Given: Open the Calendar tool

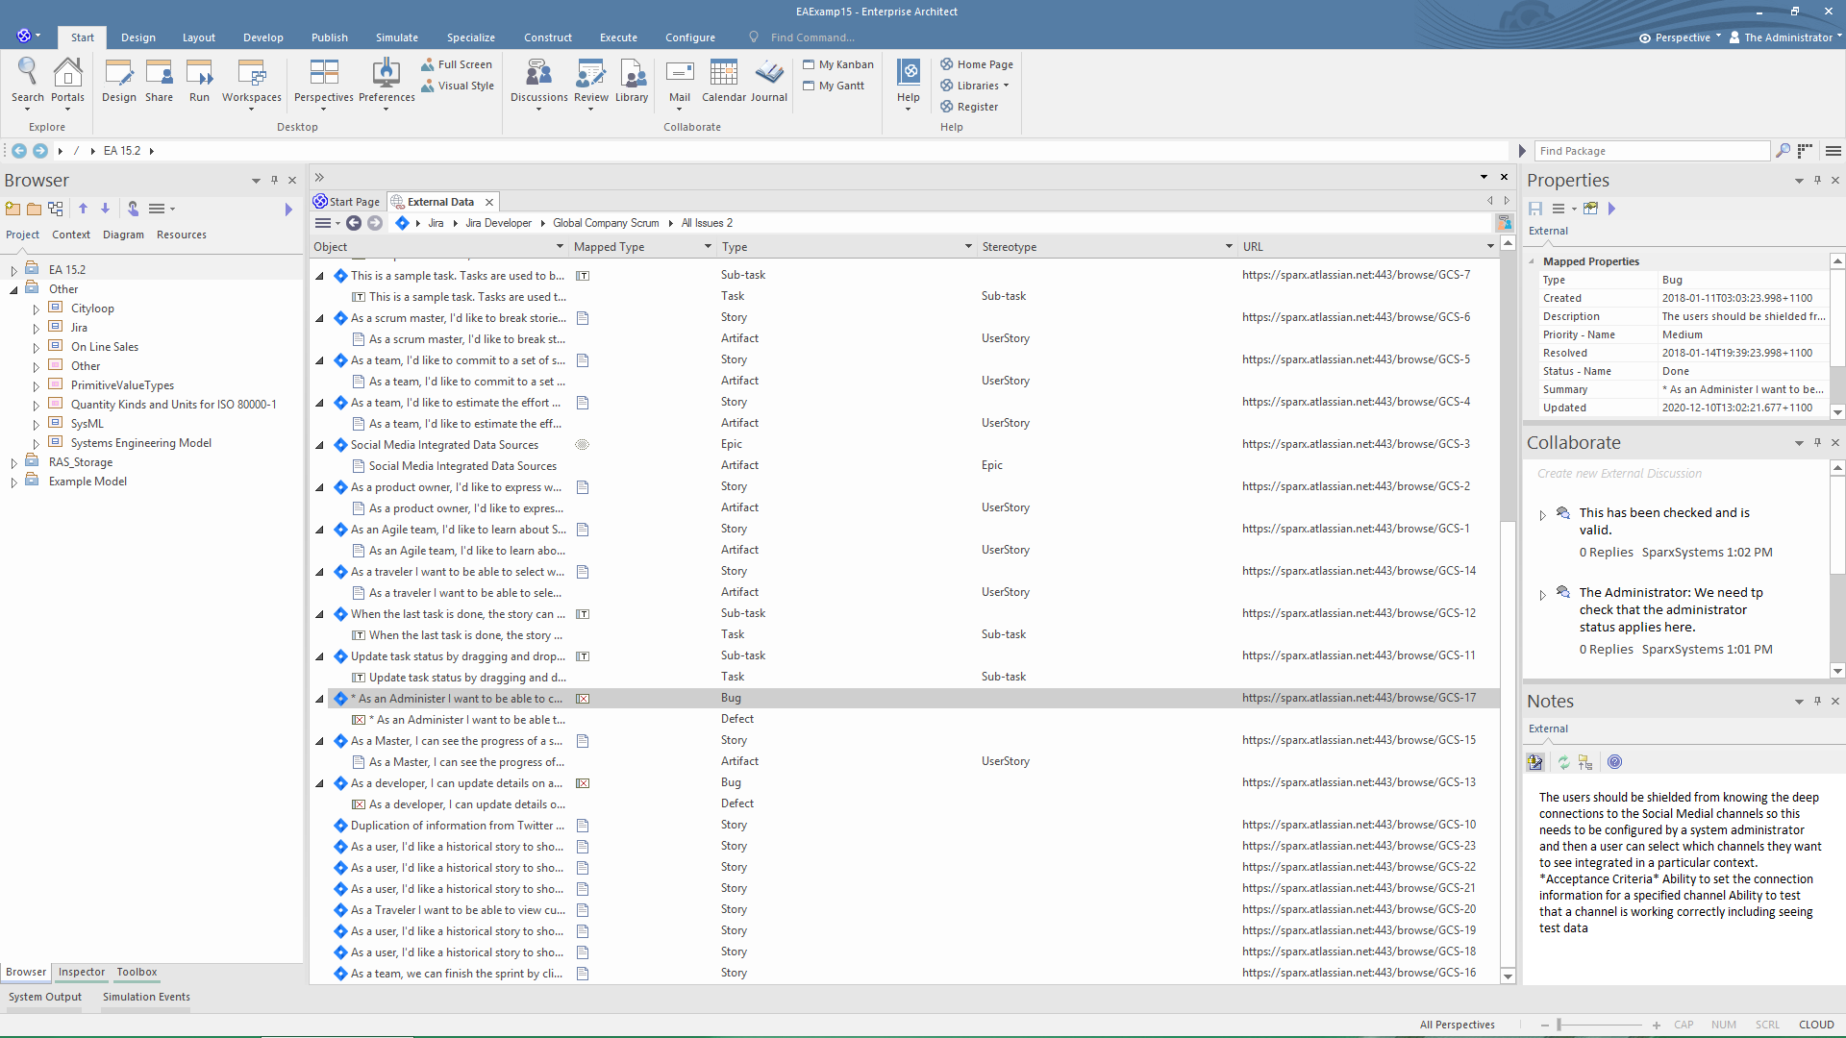Looking at the screenshot, I should tap(723, 81).
